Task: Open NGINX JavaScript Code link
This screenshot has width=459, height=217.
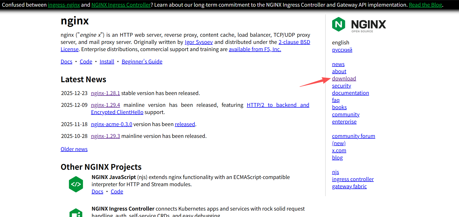Action: (117, 192)
